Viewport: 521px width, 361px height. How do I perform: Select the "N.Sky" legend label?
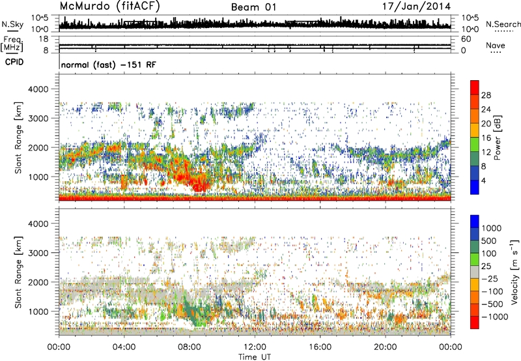click(x=12, y=24)
